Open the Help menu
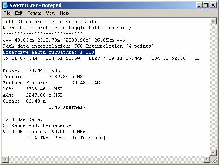Viewport: 219px width, 165px height. [x=64, y=13]
